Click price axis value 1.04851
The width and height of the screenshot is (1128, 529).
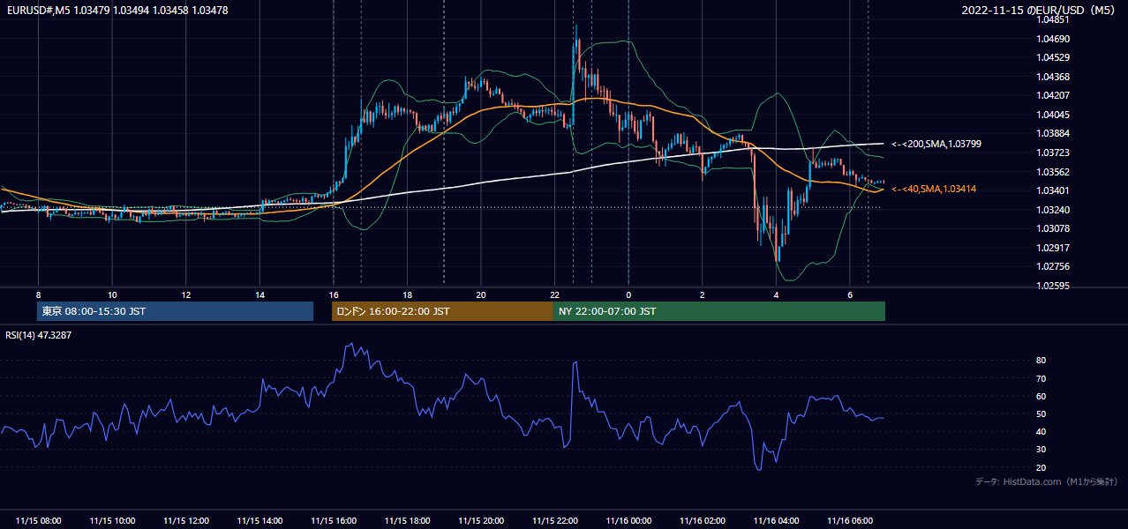pos(1055,19)
